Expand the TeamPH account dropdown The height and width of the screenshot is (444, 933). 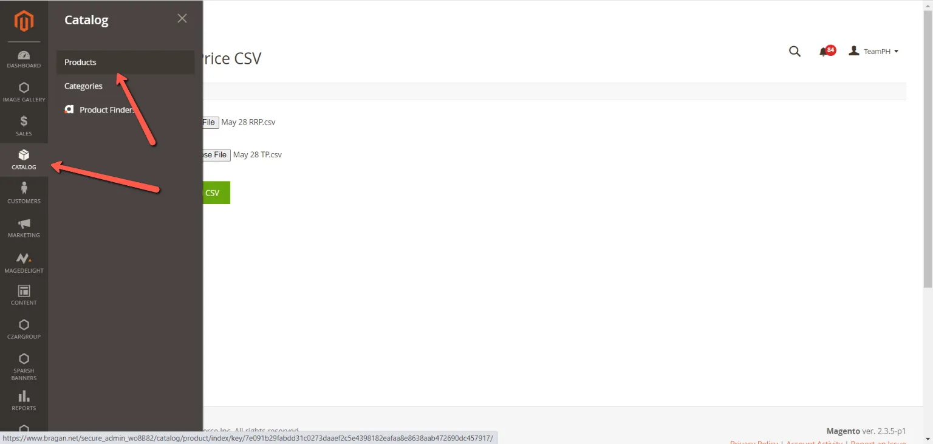click(874, 52)
